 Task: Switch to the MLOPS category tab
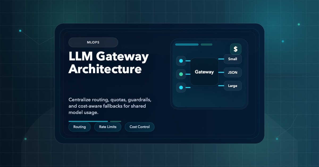[x=93, y=42]
